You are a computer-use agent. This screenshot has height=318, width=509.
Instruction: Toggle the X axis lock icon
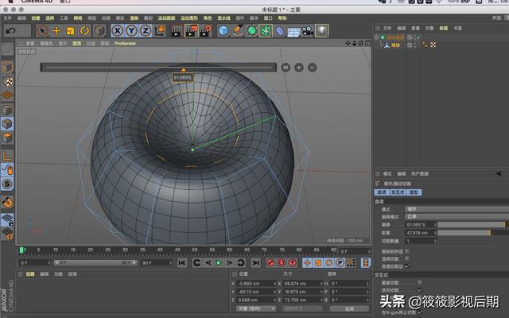coord(117,30)
